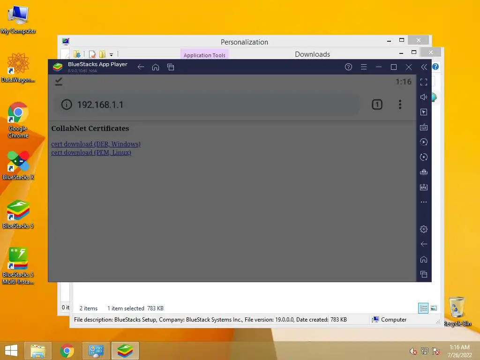This screenshot has height=360, width=480.
Task: Open BlueStacks help question mark icon
Action: pos(348,67)
